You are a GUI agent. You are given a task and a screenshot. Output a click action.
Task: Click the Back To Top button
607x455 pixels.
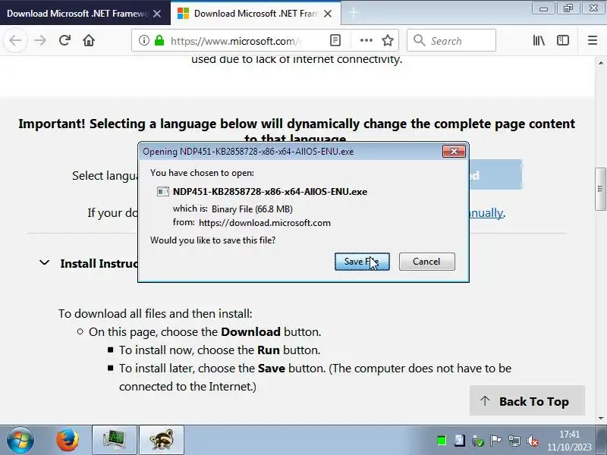[x=527, y=401]
